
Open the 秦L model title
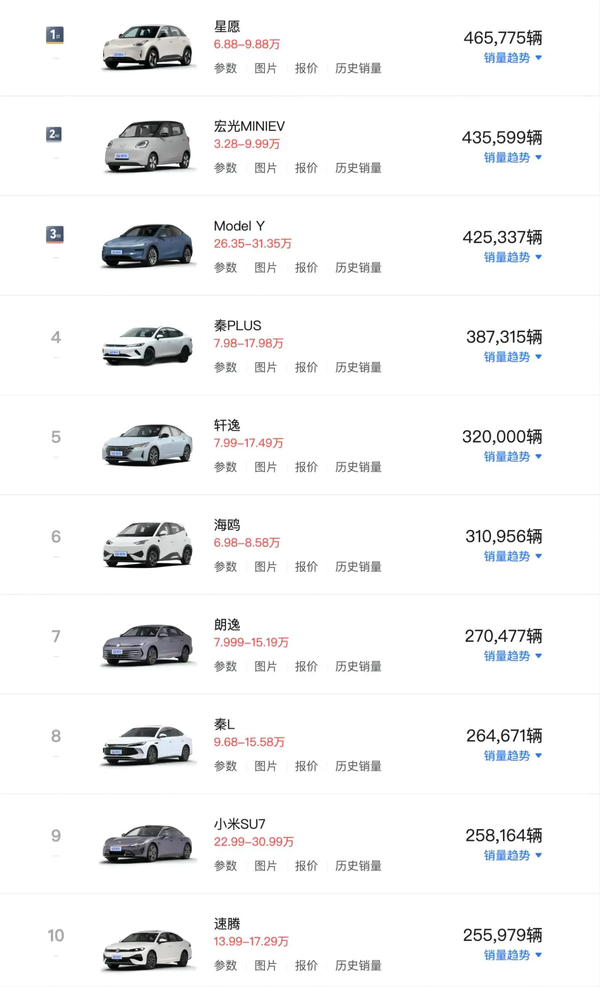point(225,724)
